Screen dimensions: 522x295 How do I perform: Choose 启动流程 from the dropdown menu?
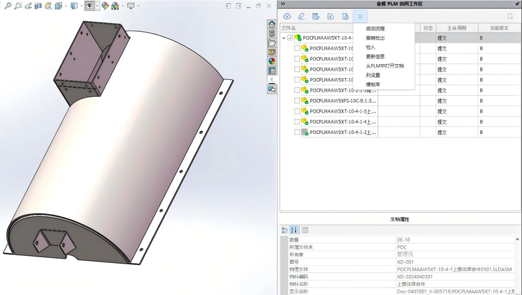(x=375, y=29)
